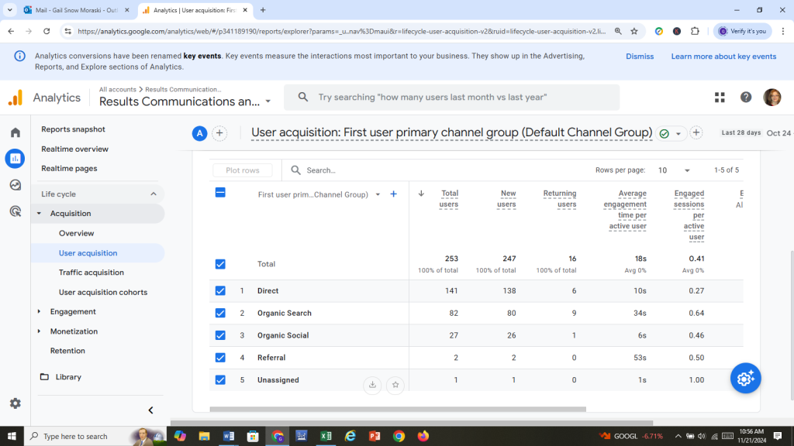This screenshot has height=446, width=794.
Task: Open the Admin gear icon in sidebar
Action: click(16, 403)
